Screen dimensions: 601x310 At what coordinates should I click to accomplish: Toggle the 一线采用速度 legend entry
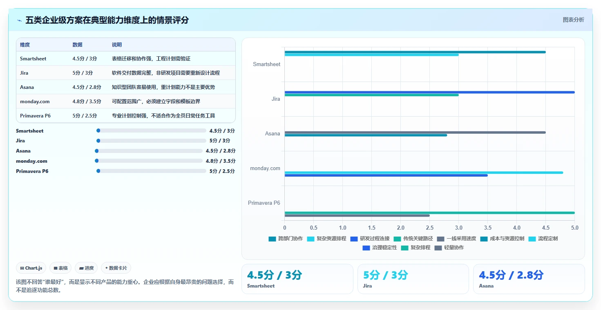[x=456, y=239]
